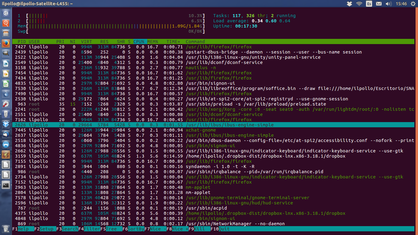
Task: Select the soffice.bin --draw process row
Action: coord(213,88)
